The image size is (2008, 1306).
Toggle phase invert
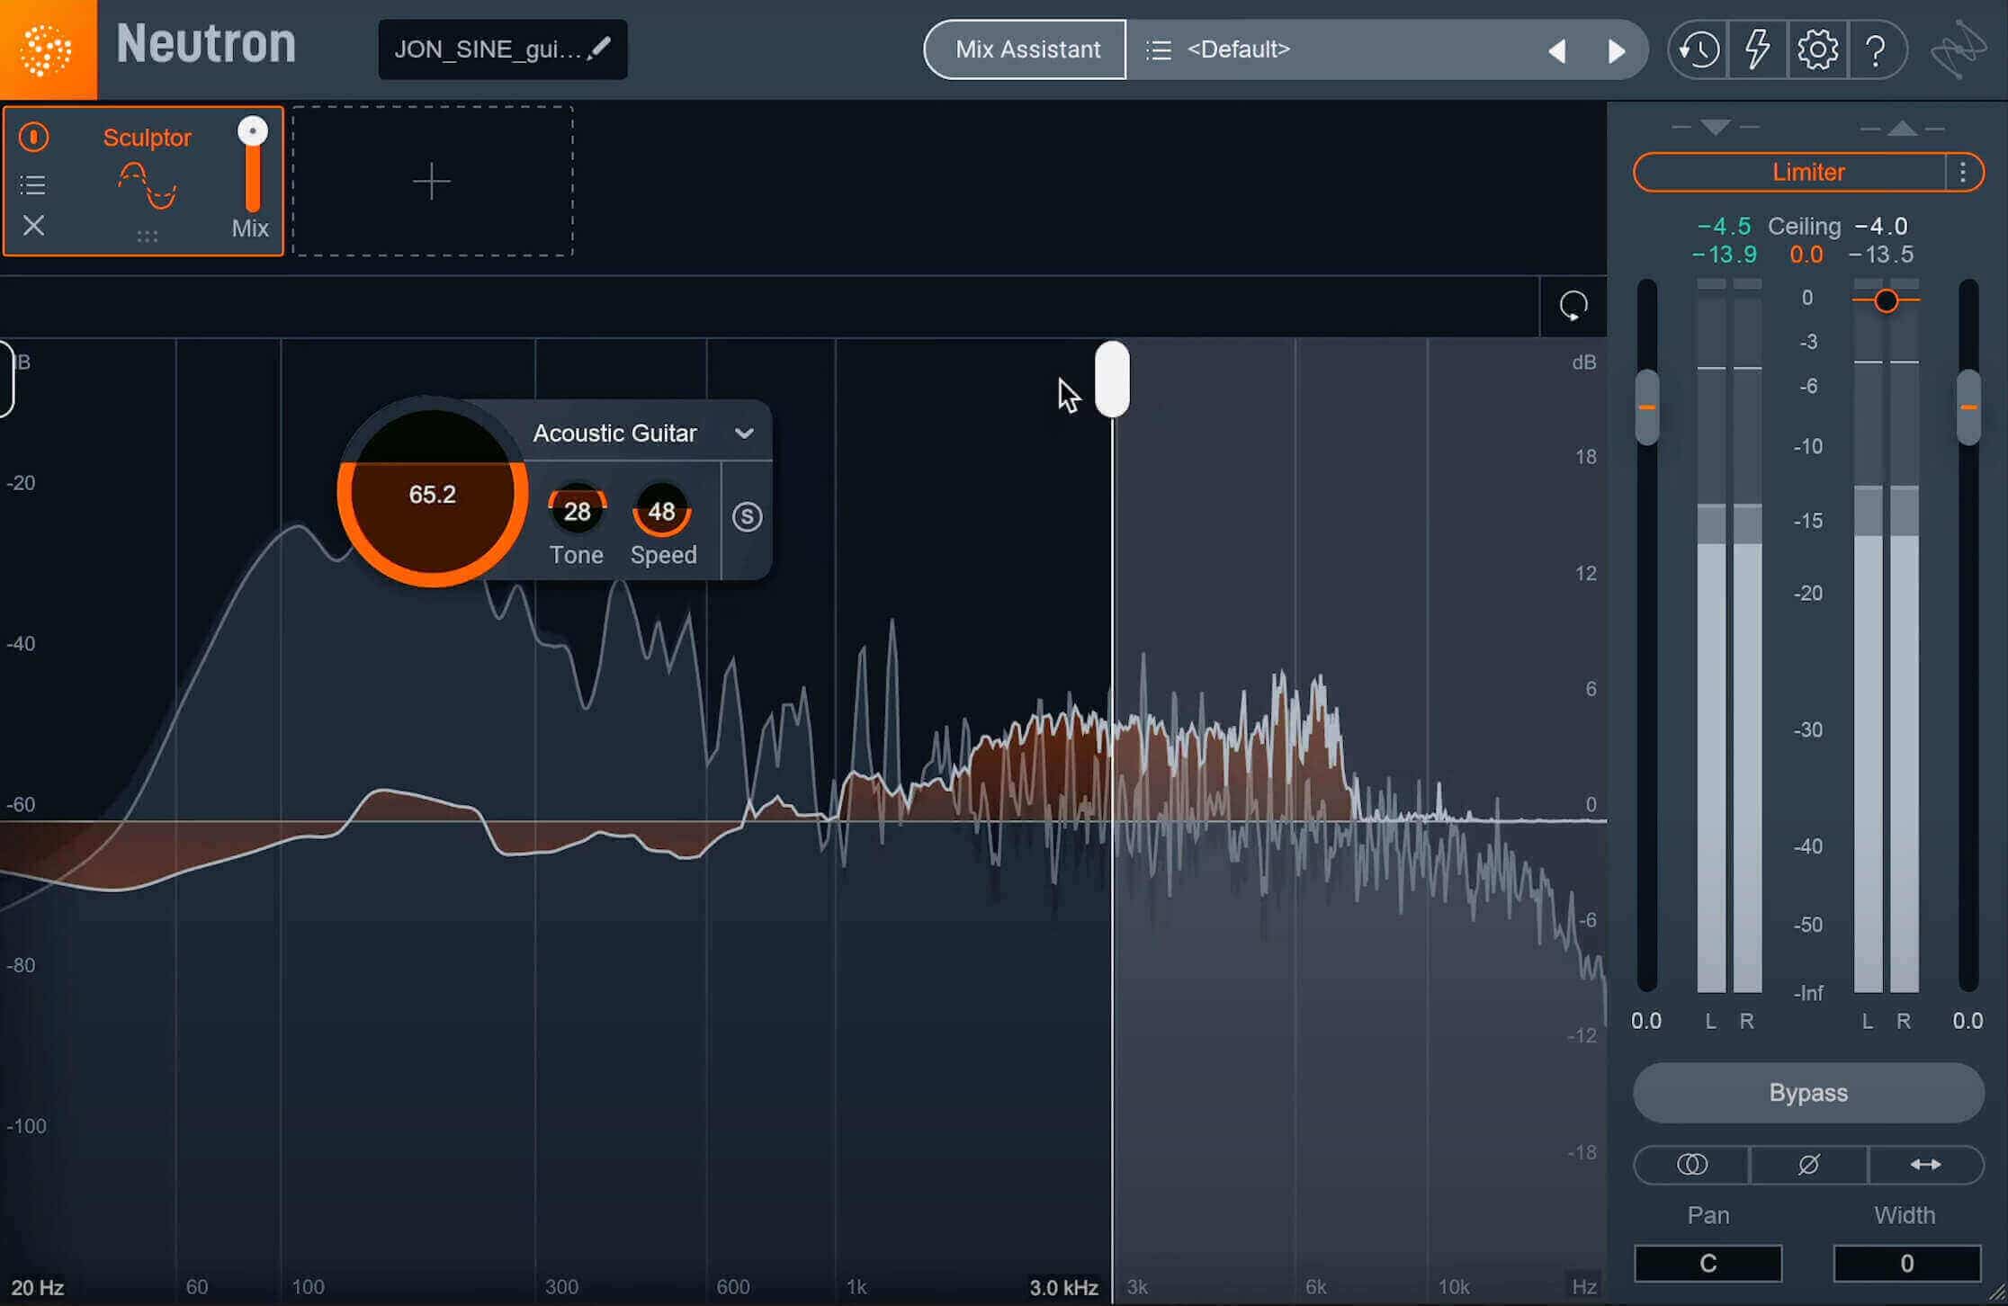[1808, 1165]
